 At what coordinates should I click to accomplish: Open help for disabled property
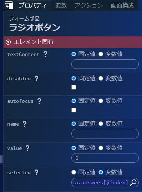(36, 79)
